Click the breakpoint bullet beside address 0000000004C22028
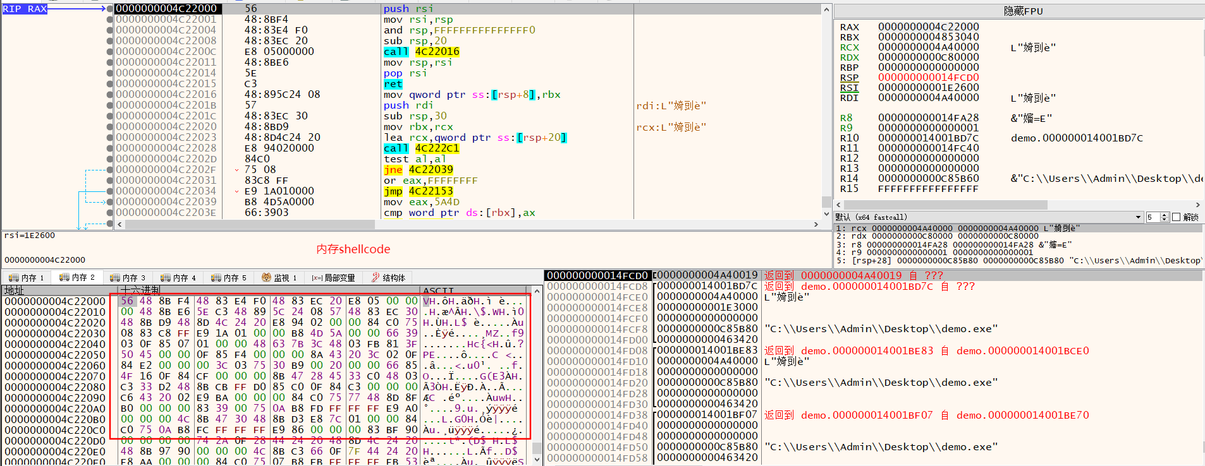 click(x=110, y=148)
